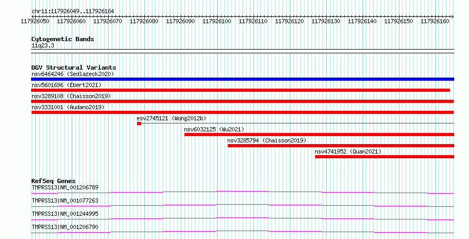Click the Cytogenetic Bands track heading
Image resolution: width=469 pixels, height=239 pixels.
pyautogui.click(x=63, y=39)
